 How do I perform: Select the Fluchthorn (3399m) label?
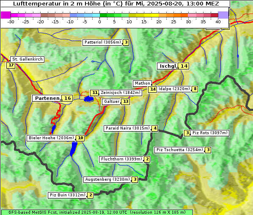point(121,159)
